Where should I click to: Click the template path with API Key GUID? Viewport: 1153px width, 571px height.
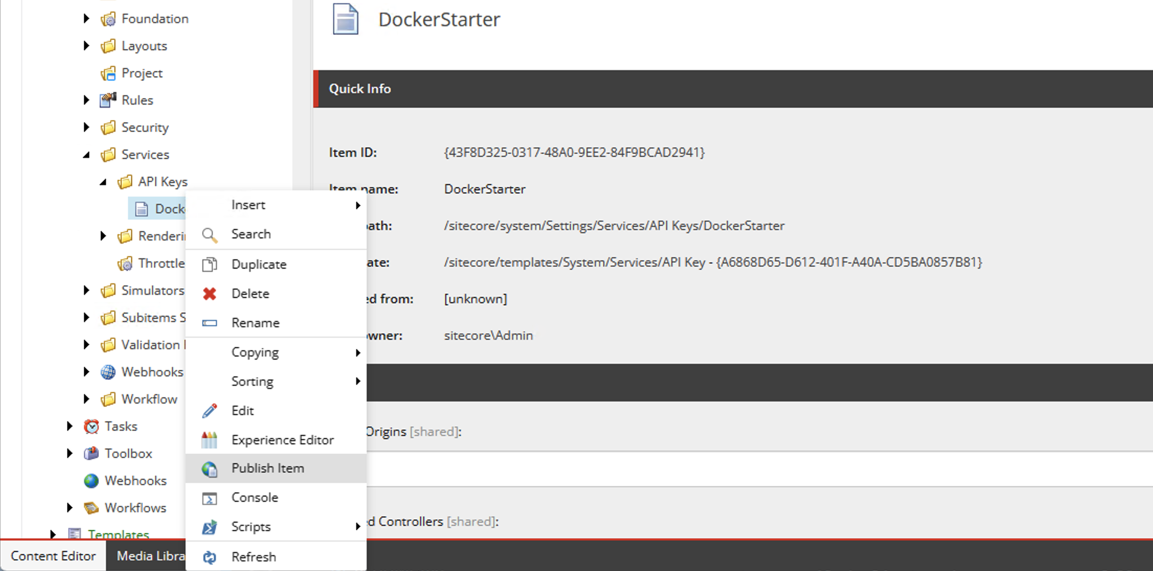[x=713, y=262]
